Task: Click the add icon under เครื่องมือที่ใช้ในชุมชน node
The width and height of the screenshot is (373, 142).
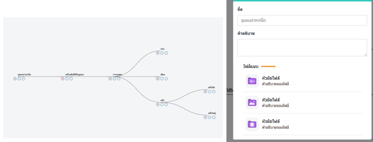Action: 71,79
